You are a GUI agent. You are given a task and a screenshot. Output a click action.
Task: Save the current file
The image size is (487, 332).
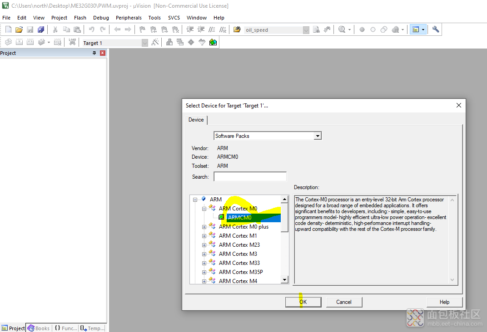(30, 29)
